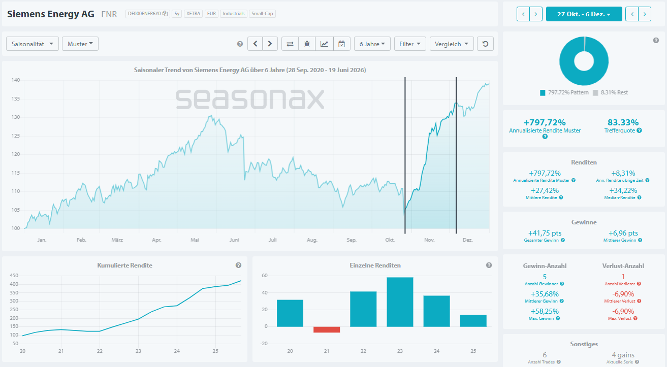Click the red loss bar for year 21
Screen dimensions: 667x367
(327, 329)
